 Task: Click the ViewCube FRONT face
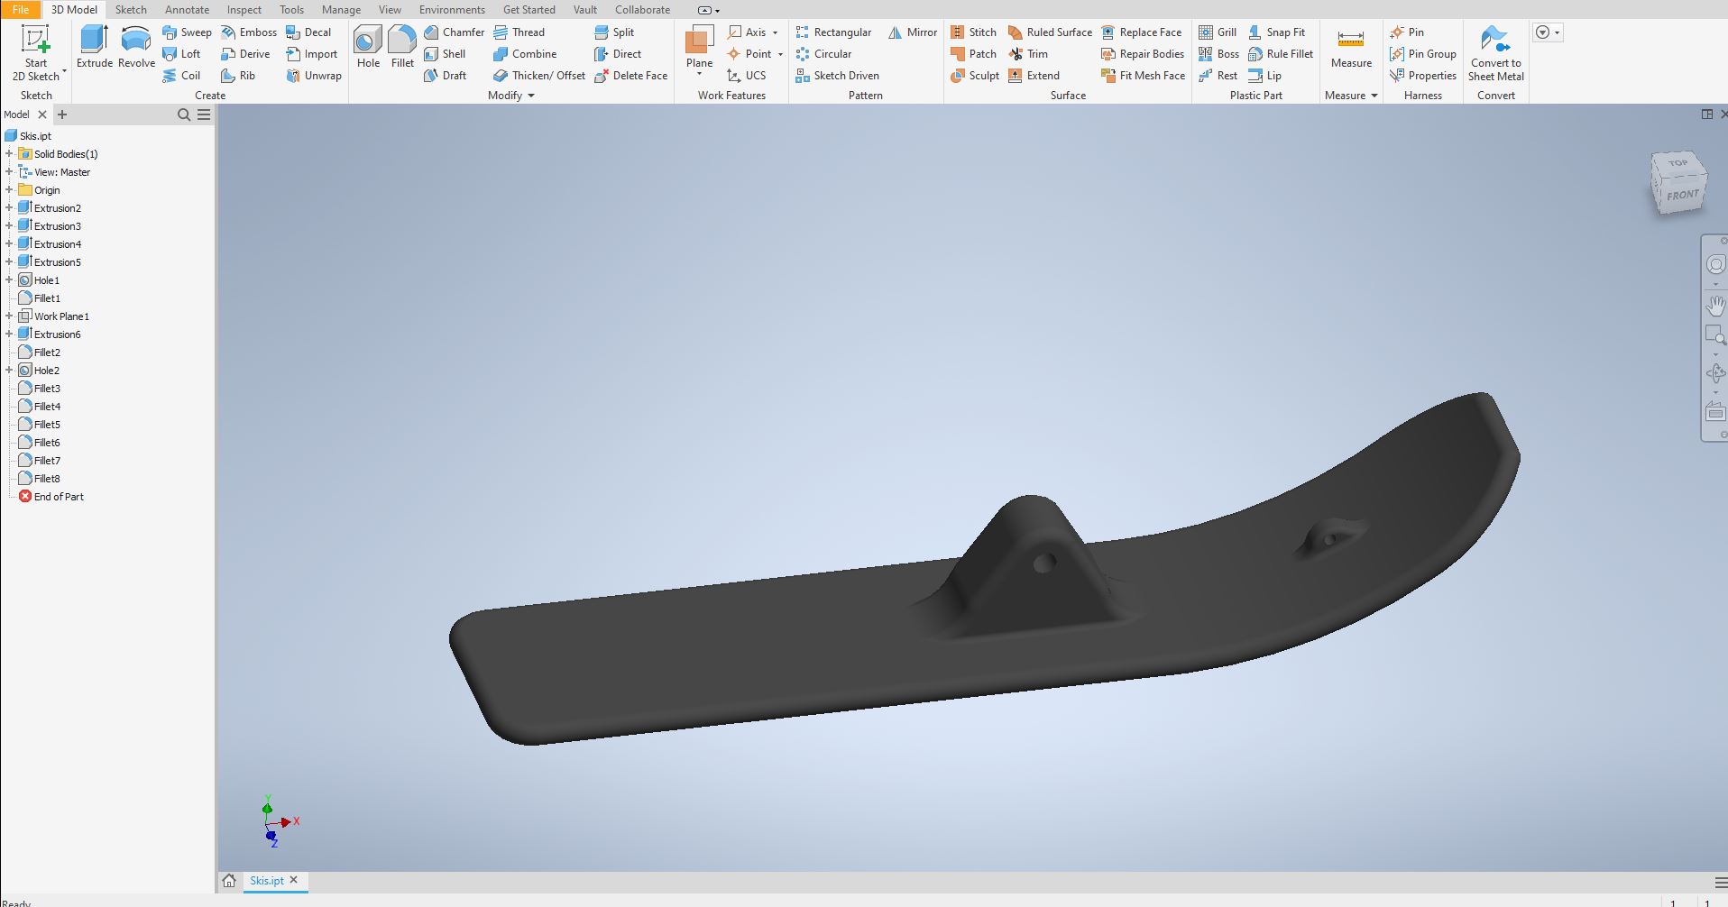pos(1682,196)
